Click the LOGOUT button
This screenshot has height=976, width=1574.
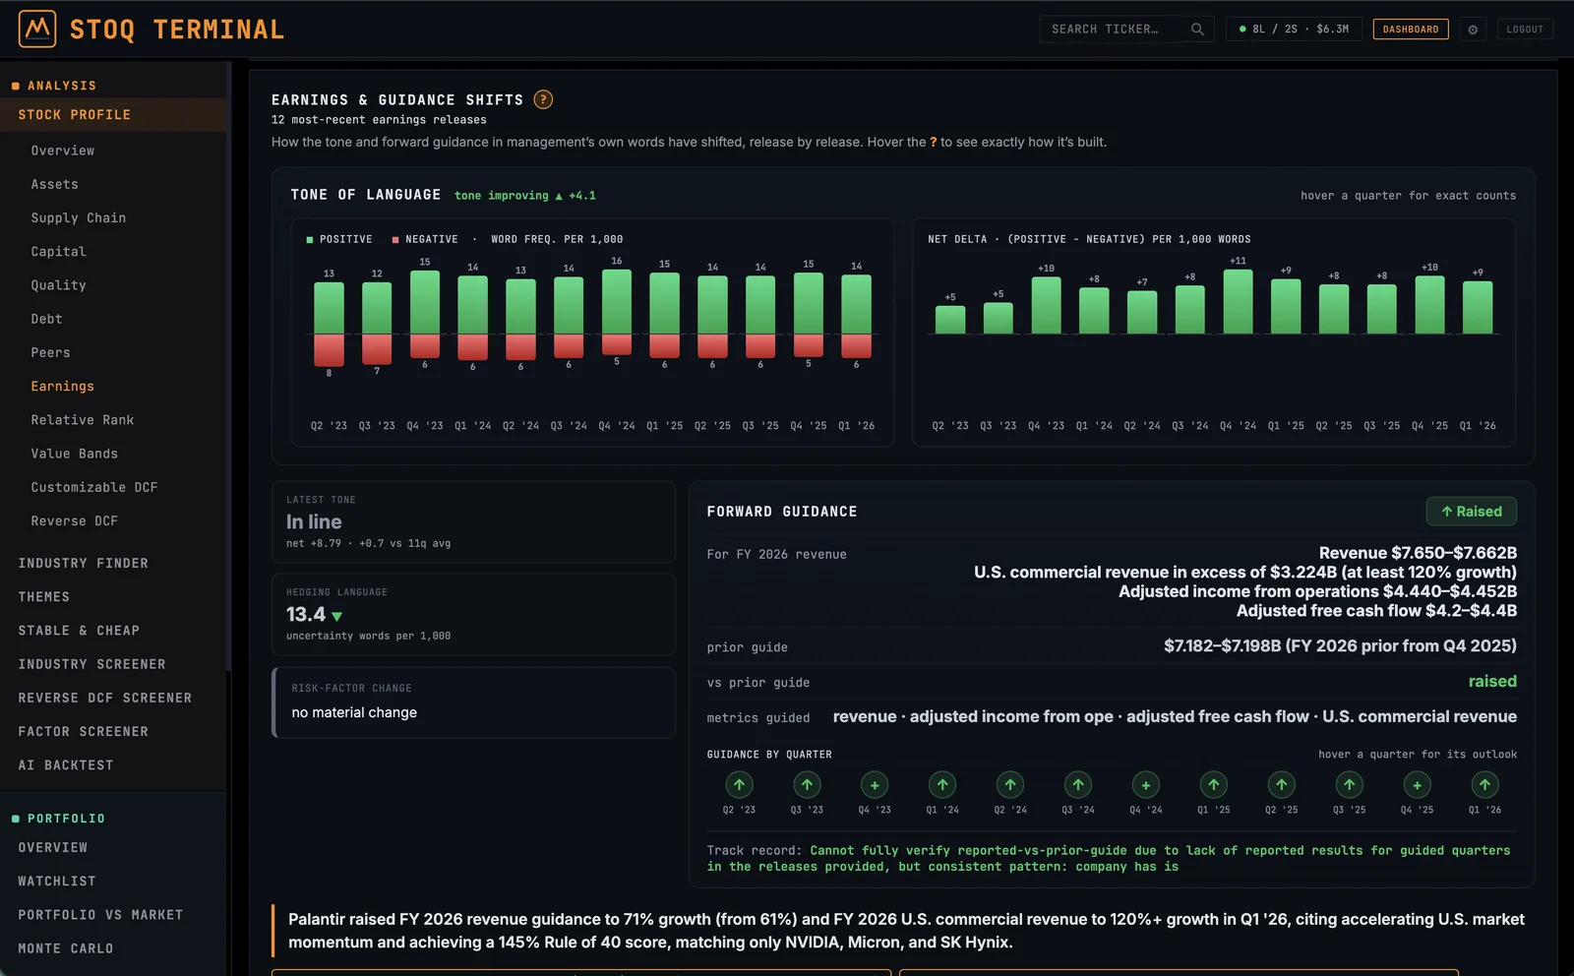tap(1525, 30)
